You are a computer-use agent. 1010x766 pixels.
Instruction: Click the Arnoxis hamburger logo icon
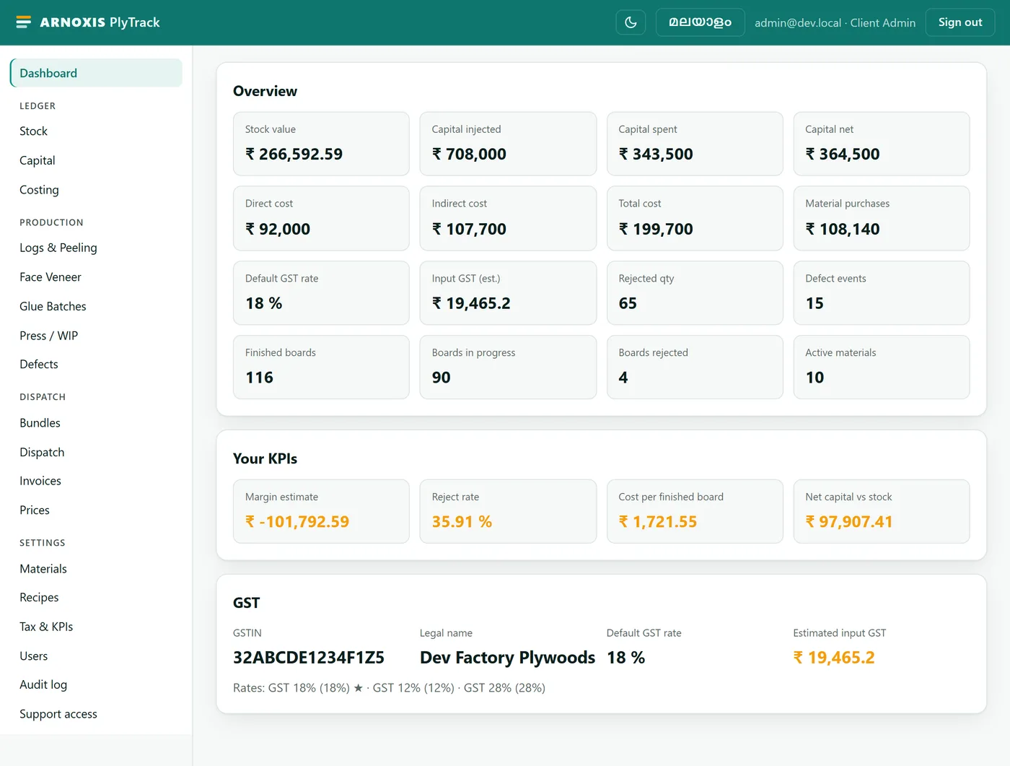(24, 22)
